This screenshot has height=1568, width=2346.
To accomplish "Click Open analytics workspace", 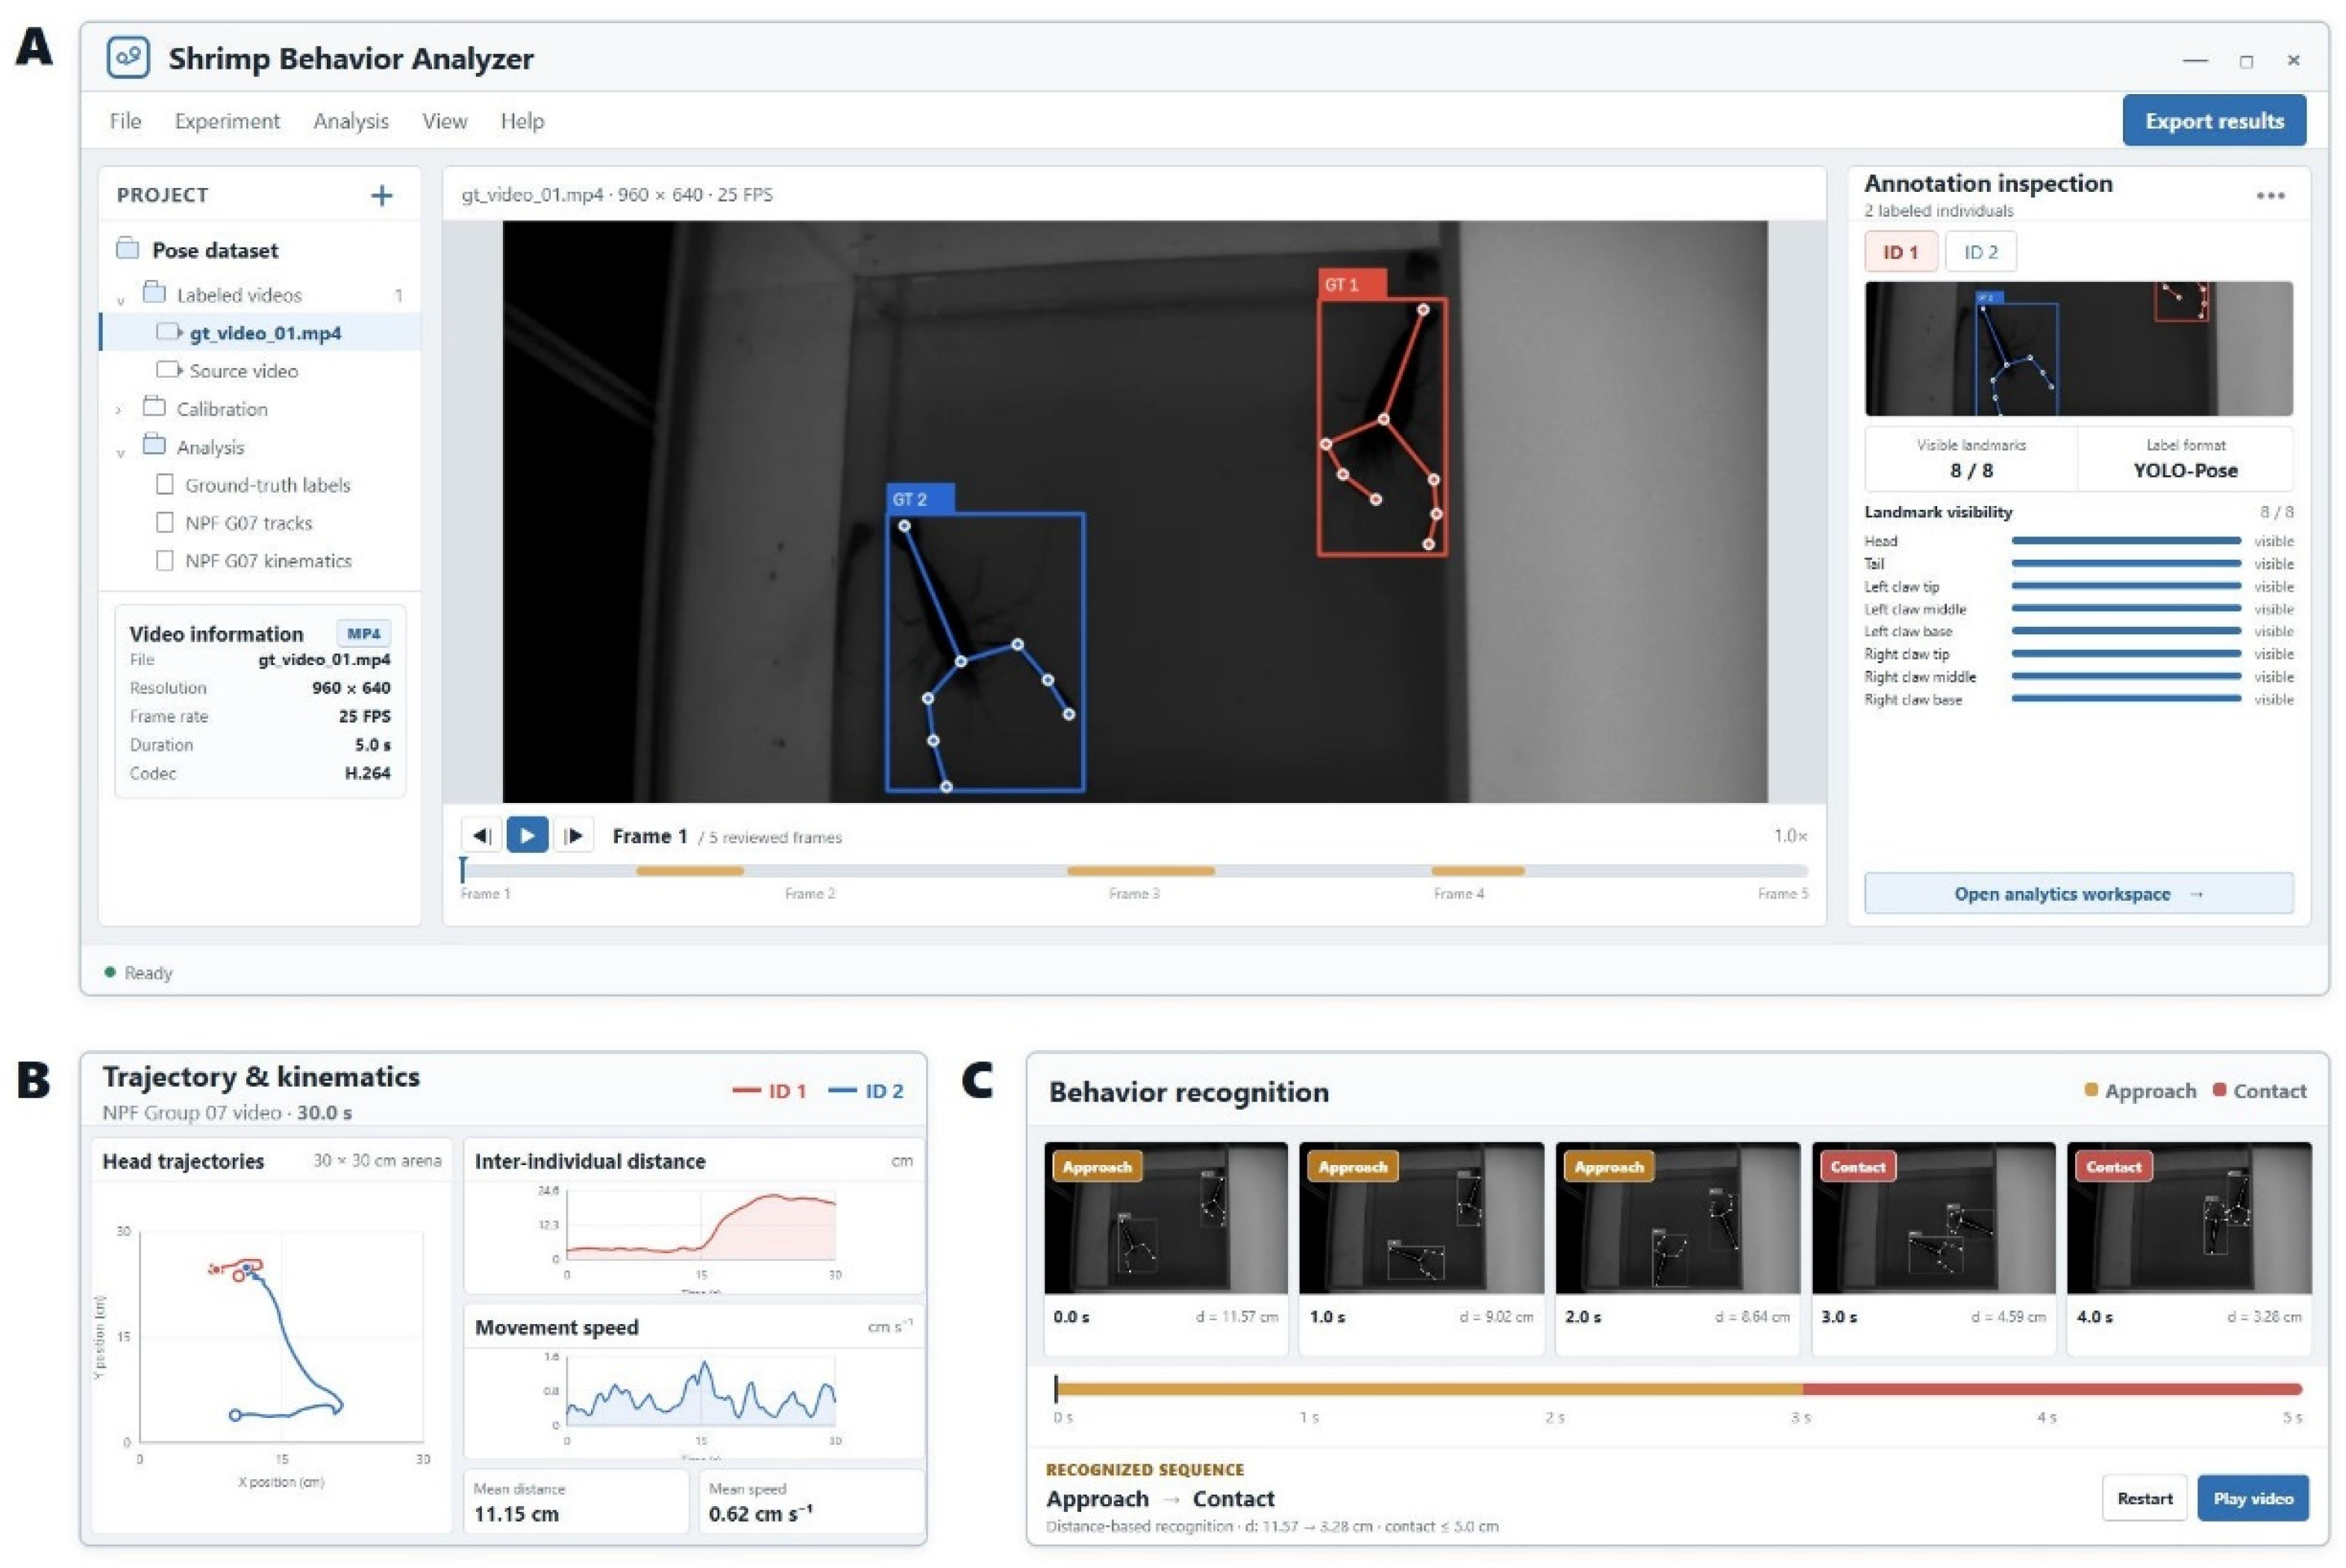I will [x=2078, y=894].
